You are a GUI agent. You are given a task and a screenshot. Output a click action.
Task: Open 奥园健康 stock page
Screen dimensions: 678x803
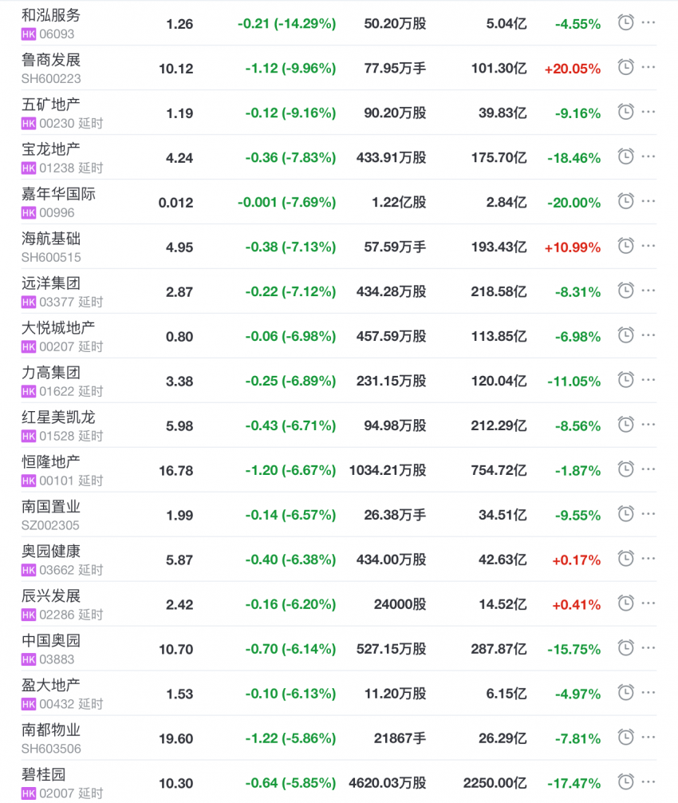51,552
